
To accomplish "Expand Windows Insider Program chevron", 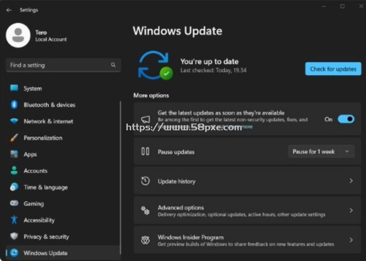I will 351,240.
